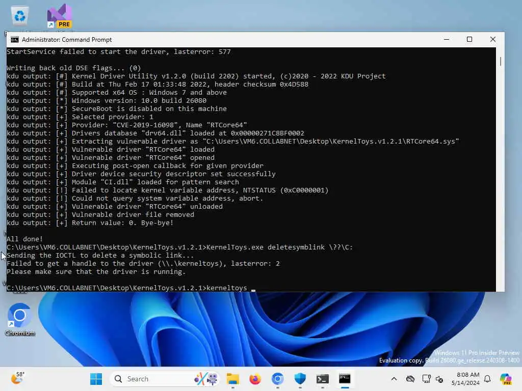The image size is (522, 391).
Task: Select the active Command Prompt taskbar icon
Action: coord(345,379)
